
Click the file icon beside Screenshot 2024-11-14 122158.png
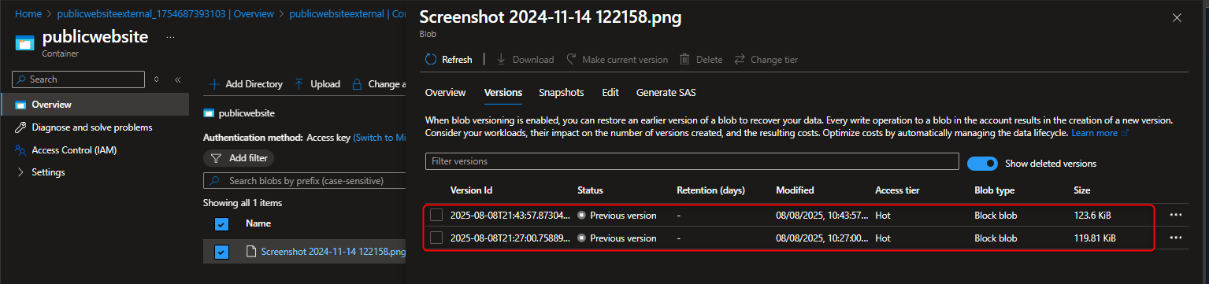252,252
